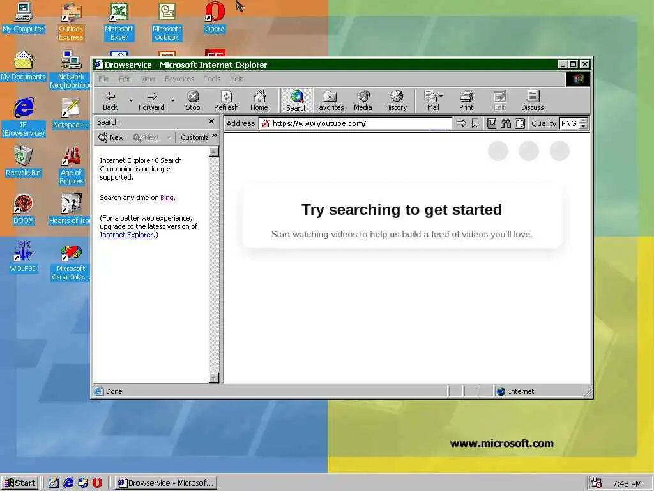Click the system tray scheduler icon
This screenshot has height=491, width=654.
pyautogui.click(x=597, y=483)
